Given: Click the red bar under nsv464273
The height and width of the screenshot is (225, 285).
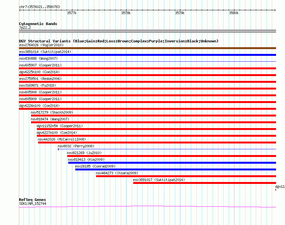Looking at the screenshot, I should [186, 176].
